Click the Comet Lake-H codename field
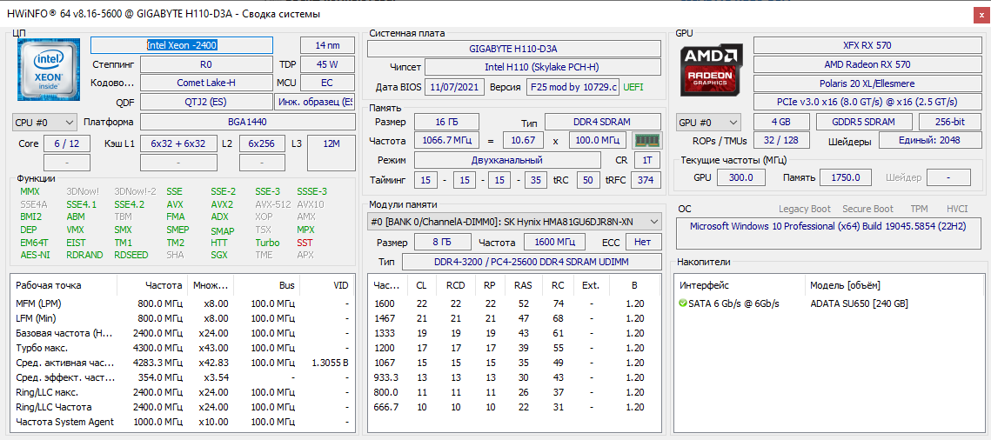The height and width of the screenshot is (440, 991). point(205,83)
